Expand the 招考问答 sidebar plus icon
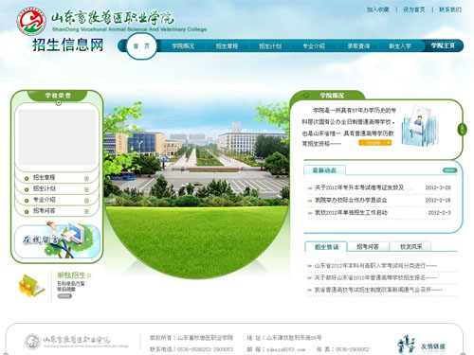Image resolution: width=474 pixels, height=355 pixels. pyautogui.click(x=86, y=211)
